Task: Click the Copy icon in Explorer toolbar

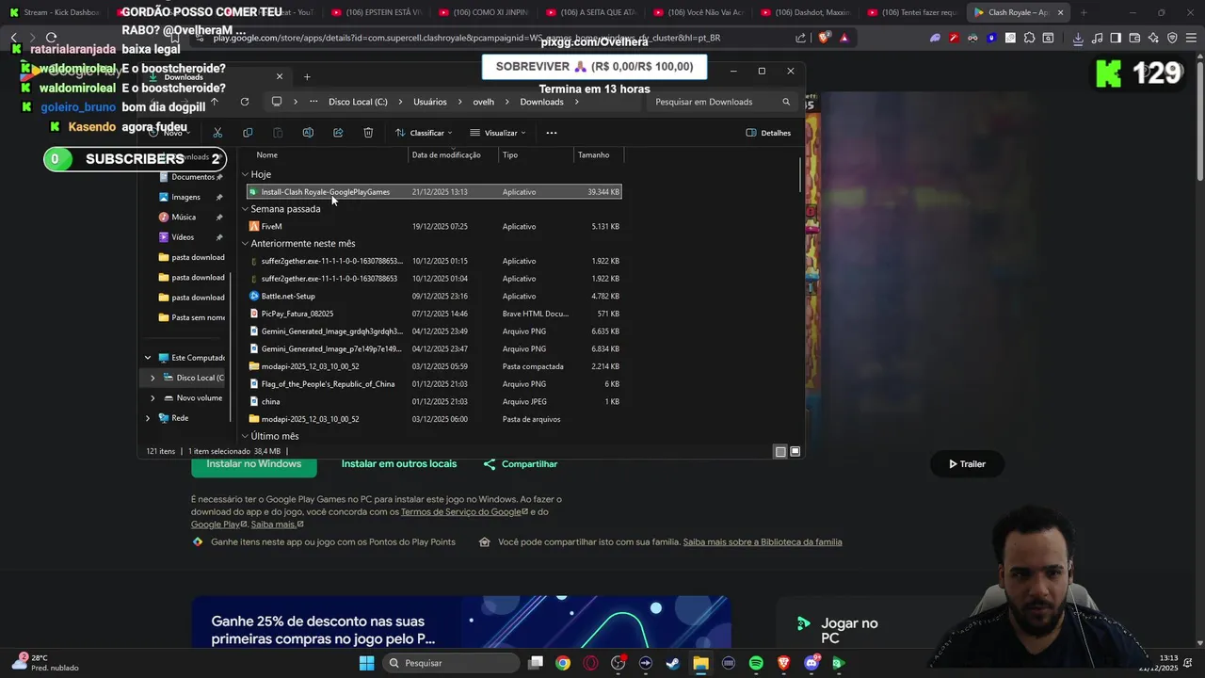Action: (x=248, y=133)
